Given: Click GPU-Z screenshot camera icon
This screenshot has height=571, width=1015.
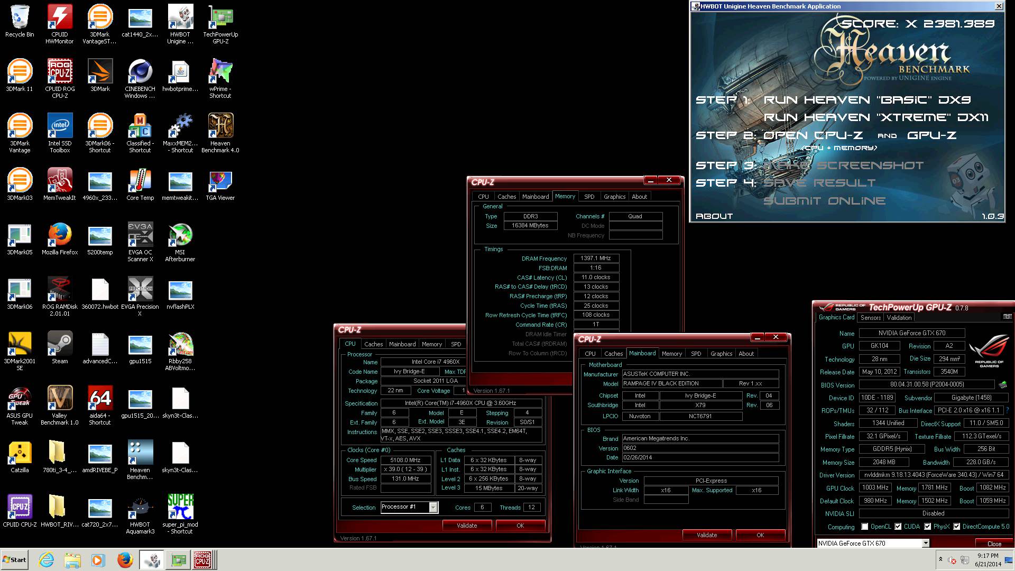Looking at the screenshot, I should (1007, 317).
